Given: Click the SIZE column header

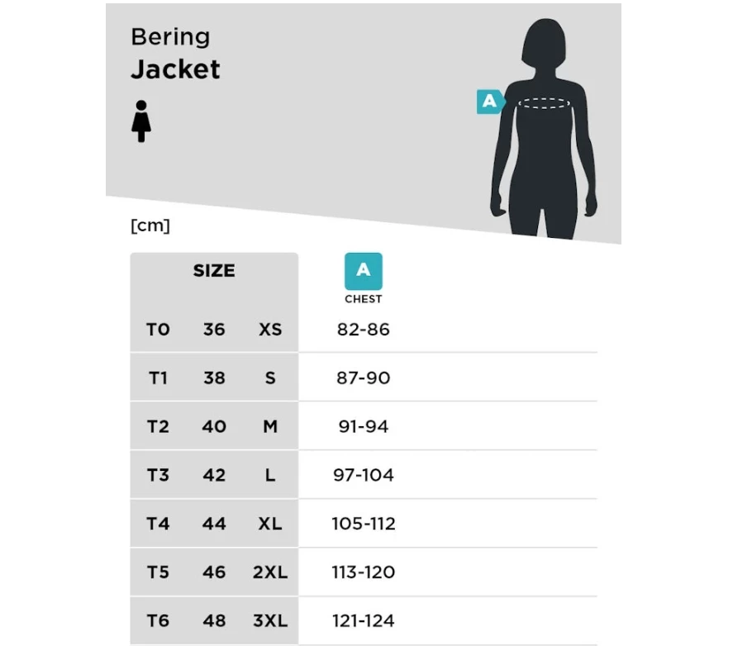Looking at the screenshot, I should [x=214, y=270].
